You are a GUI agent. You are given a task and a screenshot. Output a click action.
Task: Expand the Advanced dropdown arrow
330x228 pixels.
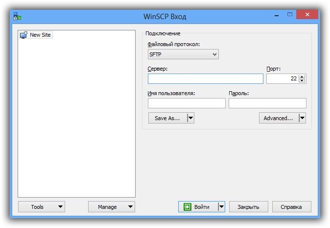[x=302, y=118]
